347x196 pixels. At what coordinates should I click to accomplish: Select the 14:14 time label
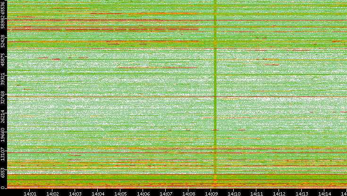pos(324,194)
